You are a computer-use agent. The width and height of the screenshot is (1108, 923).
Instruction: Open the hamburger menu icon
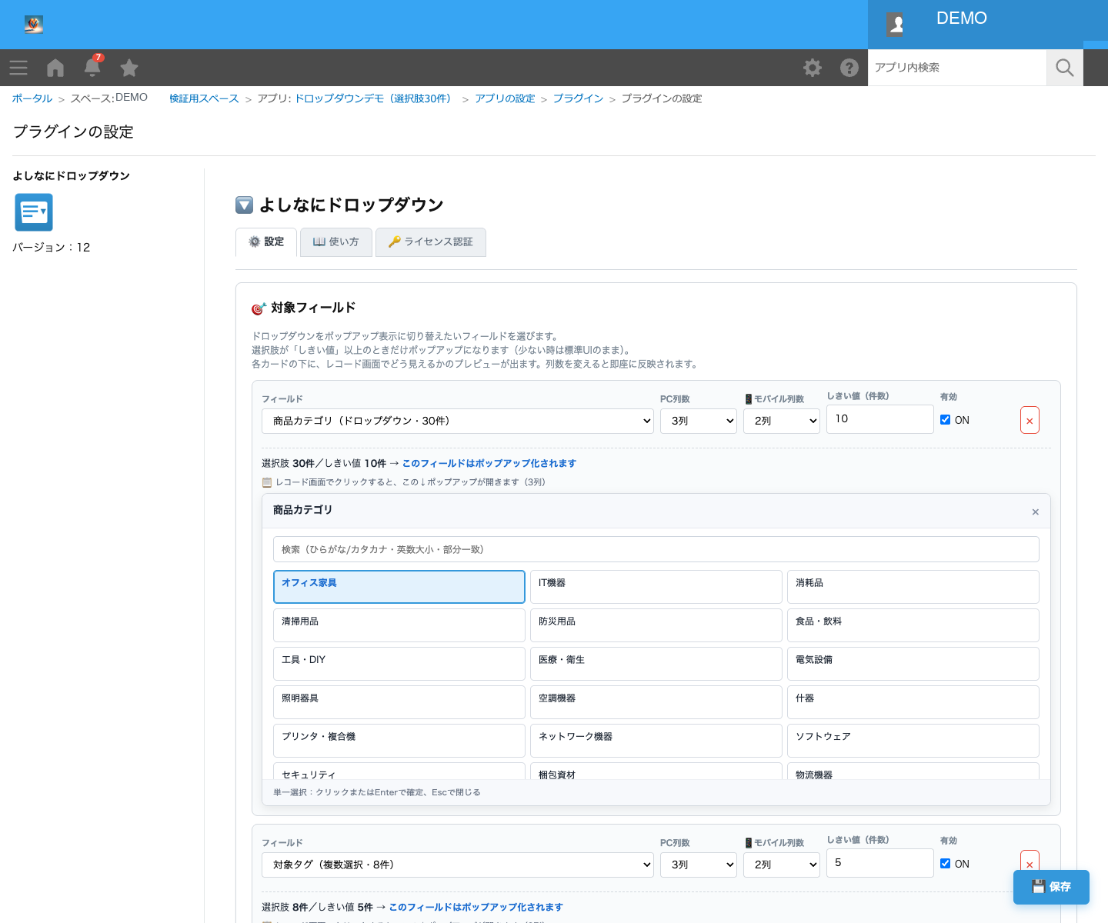tap(18, 68)
